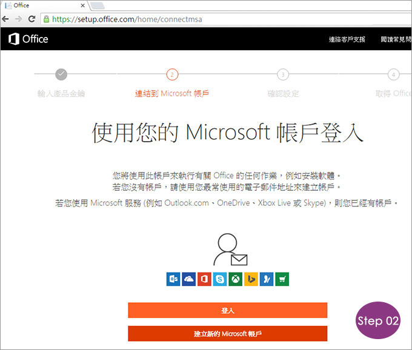Reload the page with refresh icon
This screenshot has width=412, height=350.
(x=32, y=19)
